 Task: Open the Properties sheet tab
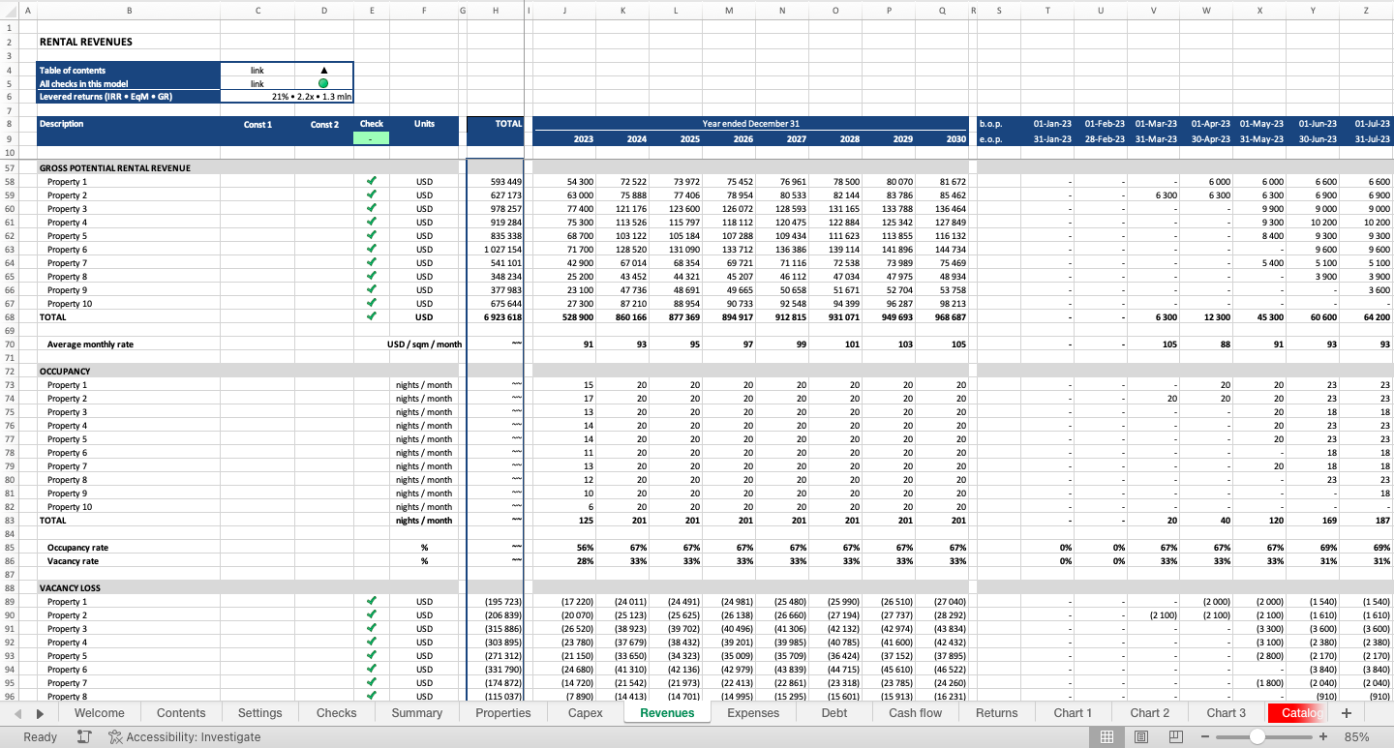coord(503,713)
